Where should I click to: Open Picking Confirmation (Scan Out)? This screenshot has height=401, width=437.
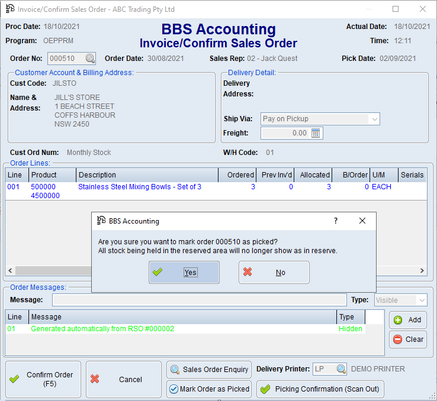click(x=320, y=389)
